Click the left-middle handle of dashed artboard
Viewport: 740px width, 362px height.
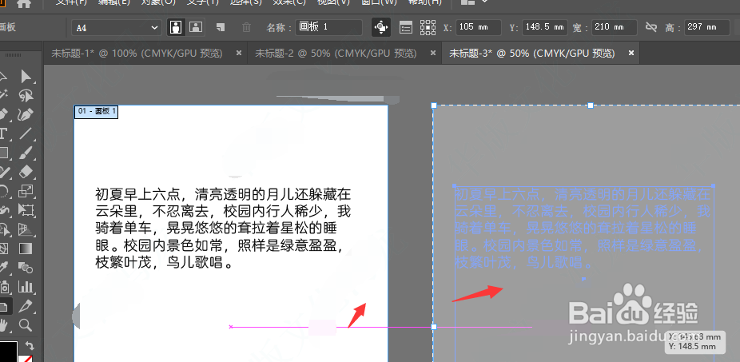pos(434,327)
